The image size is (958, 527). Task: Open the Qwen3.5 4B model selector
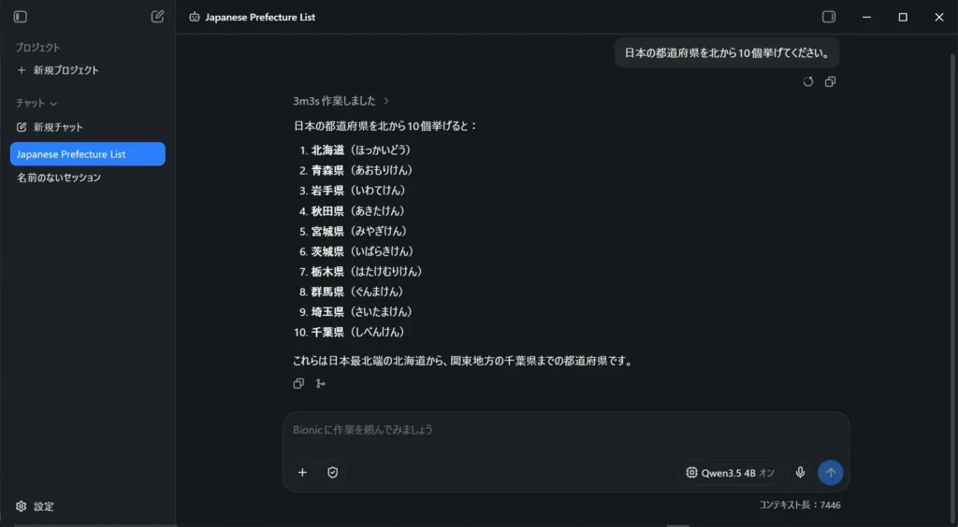point(732,472)
